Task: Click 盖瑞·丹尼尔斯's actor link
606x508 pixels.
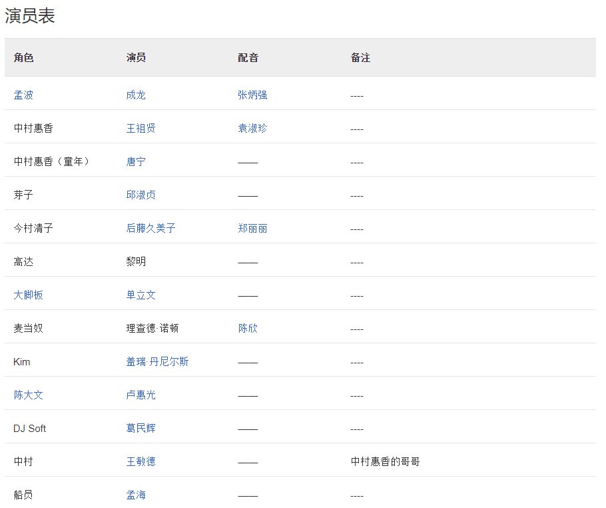Action: [x=156, y=361]
